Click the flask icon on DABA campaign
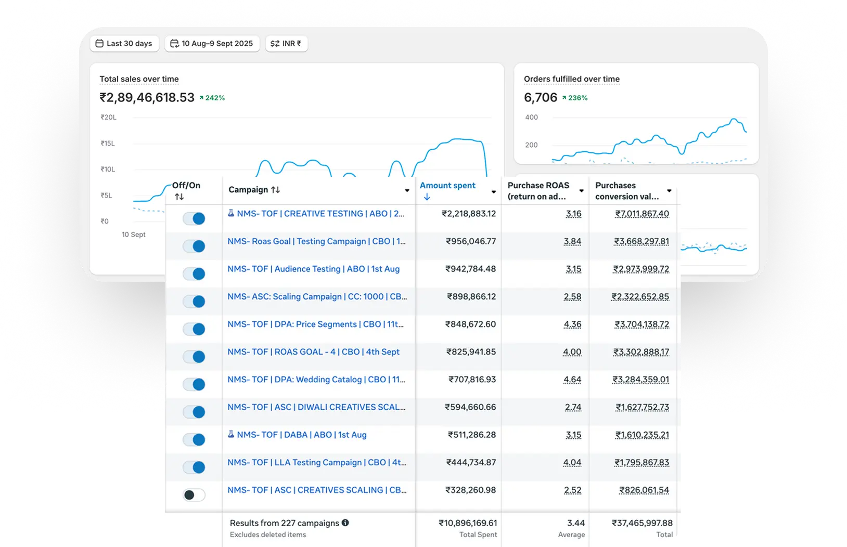The width and height of the screenshot is (847, 547). click(231, 434)
